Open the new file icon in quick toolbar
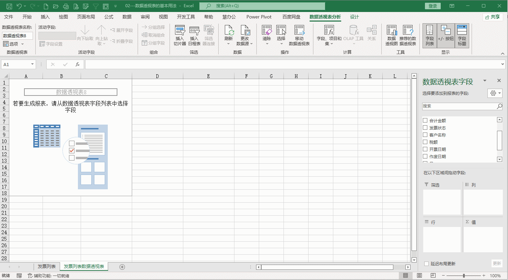 click(46, 6)
